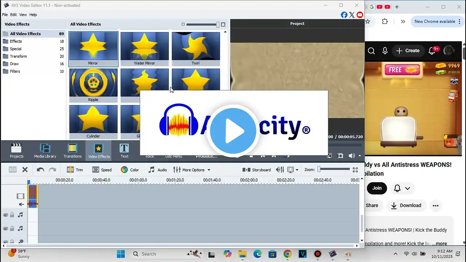Switch preview to full screen
Viewport: 466px width, 262px height.
329,156
